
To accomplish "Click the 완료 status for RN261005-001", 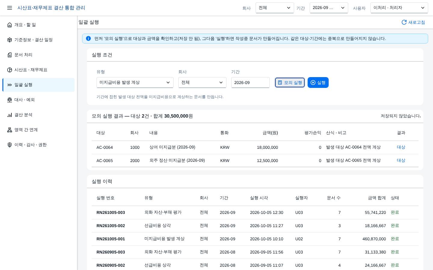I will pos(395,239).
